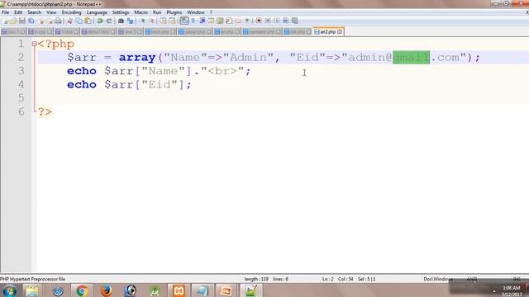Open the Run menu
Image resolution: width=529 pixels, height=297 pixels.
pyautogui.click(x=157, y=12)
